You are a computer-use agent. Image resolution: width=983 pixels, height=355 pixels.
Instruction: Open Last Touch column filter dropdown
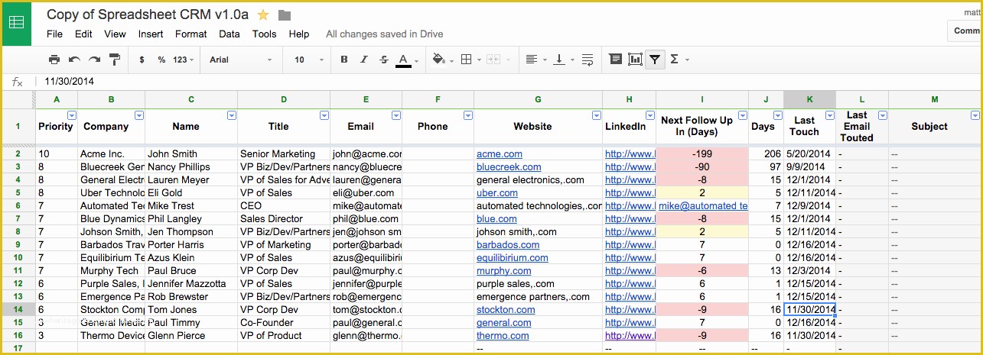pos(830,116)
